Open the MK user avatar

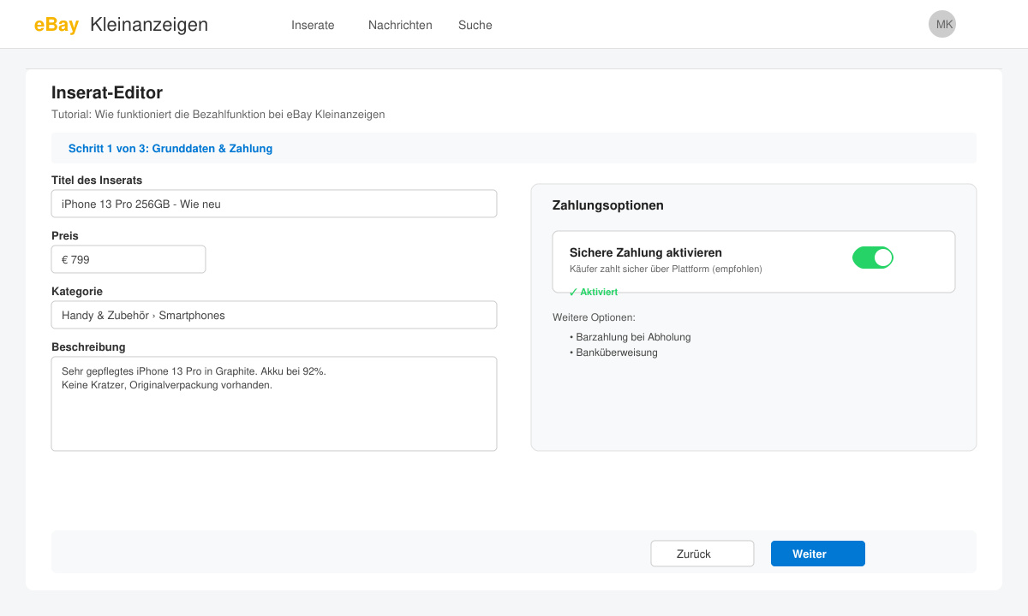tap(942, 24)
